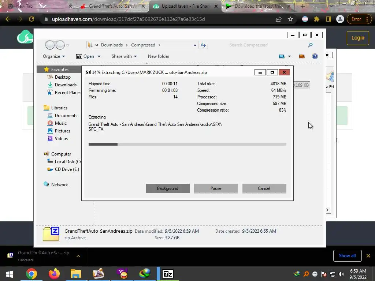
Task: Open Local Disk (C:)
Action: click(68, 162)
